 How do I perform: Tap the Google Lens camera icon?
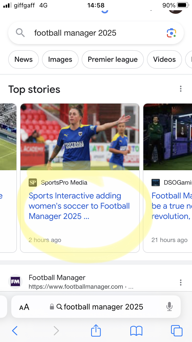(172, 33)
